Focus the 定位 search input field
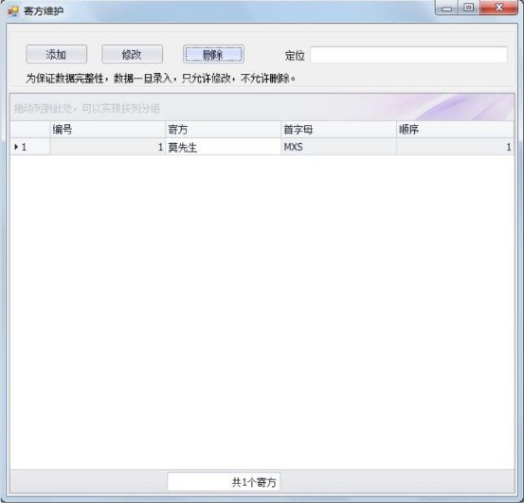Viewport: 524px width, 503px height. (408, 55)
